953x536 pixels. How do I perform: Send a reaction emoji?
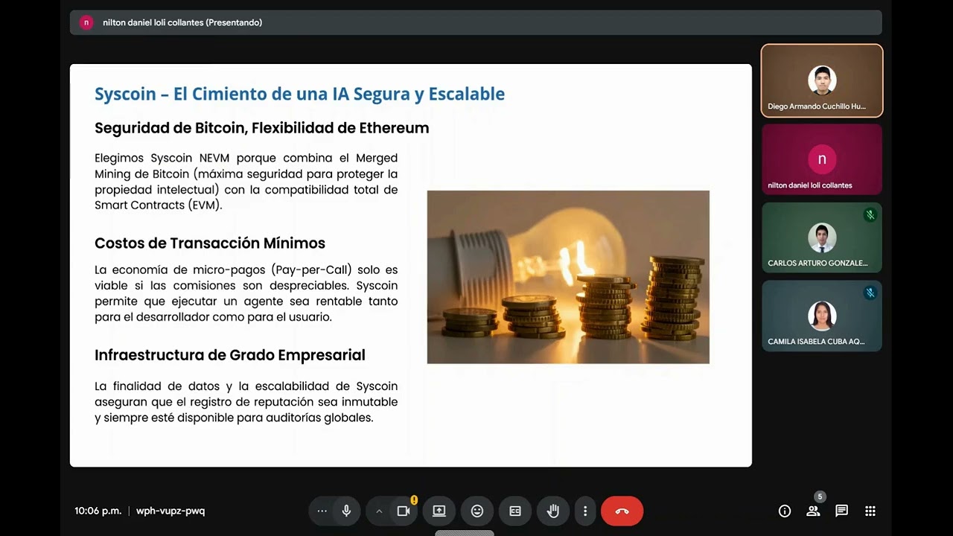pyautogui.click(x=477, y=511)
